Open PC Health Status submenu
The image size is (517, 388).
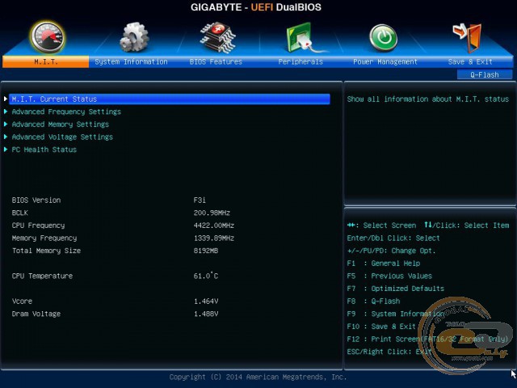[44, 150]
